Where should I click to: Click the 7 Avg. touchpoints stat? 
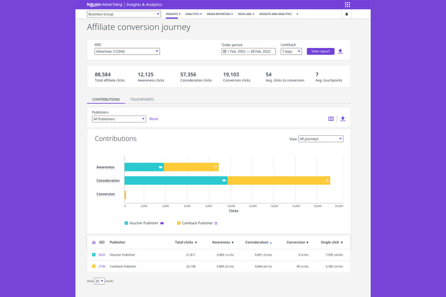pyautogui.click(x=329, y=77)
